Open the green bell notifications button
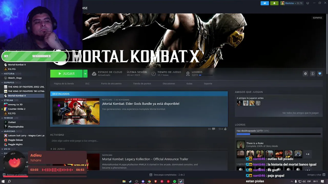The image size is (328, 184). pyautogui.click(x=274, y=3)
